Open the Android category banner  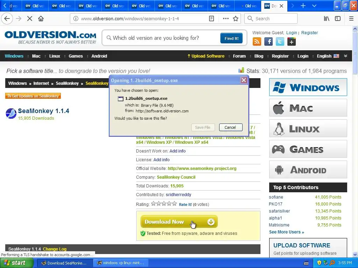[308, 170]
